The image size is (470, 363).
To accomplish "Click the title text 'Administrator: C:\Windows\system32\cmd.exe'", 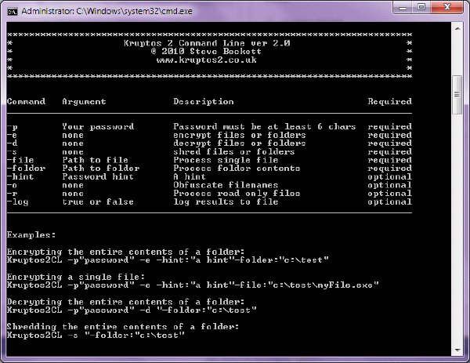I will (107, 12).
